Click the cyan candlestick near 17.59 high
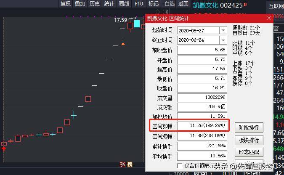 pos(137,24)
